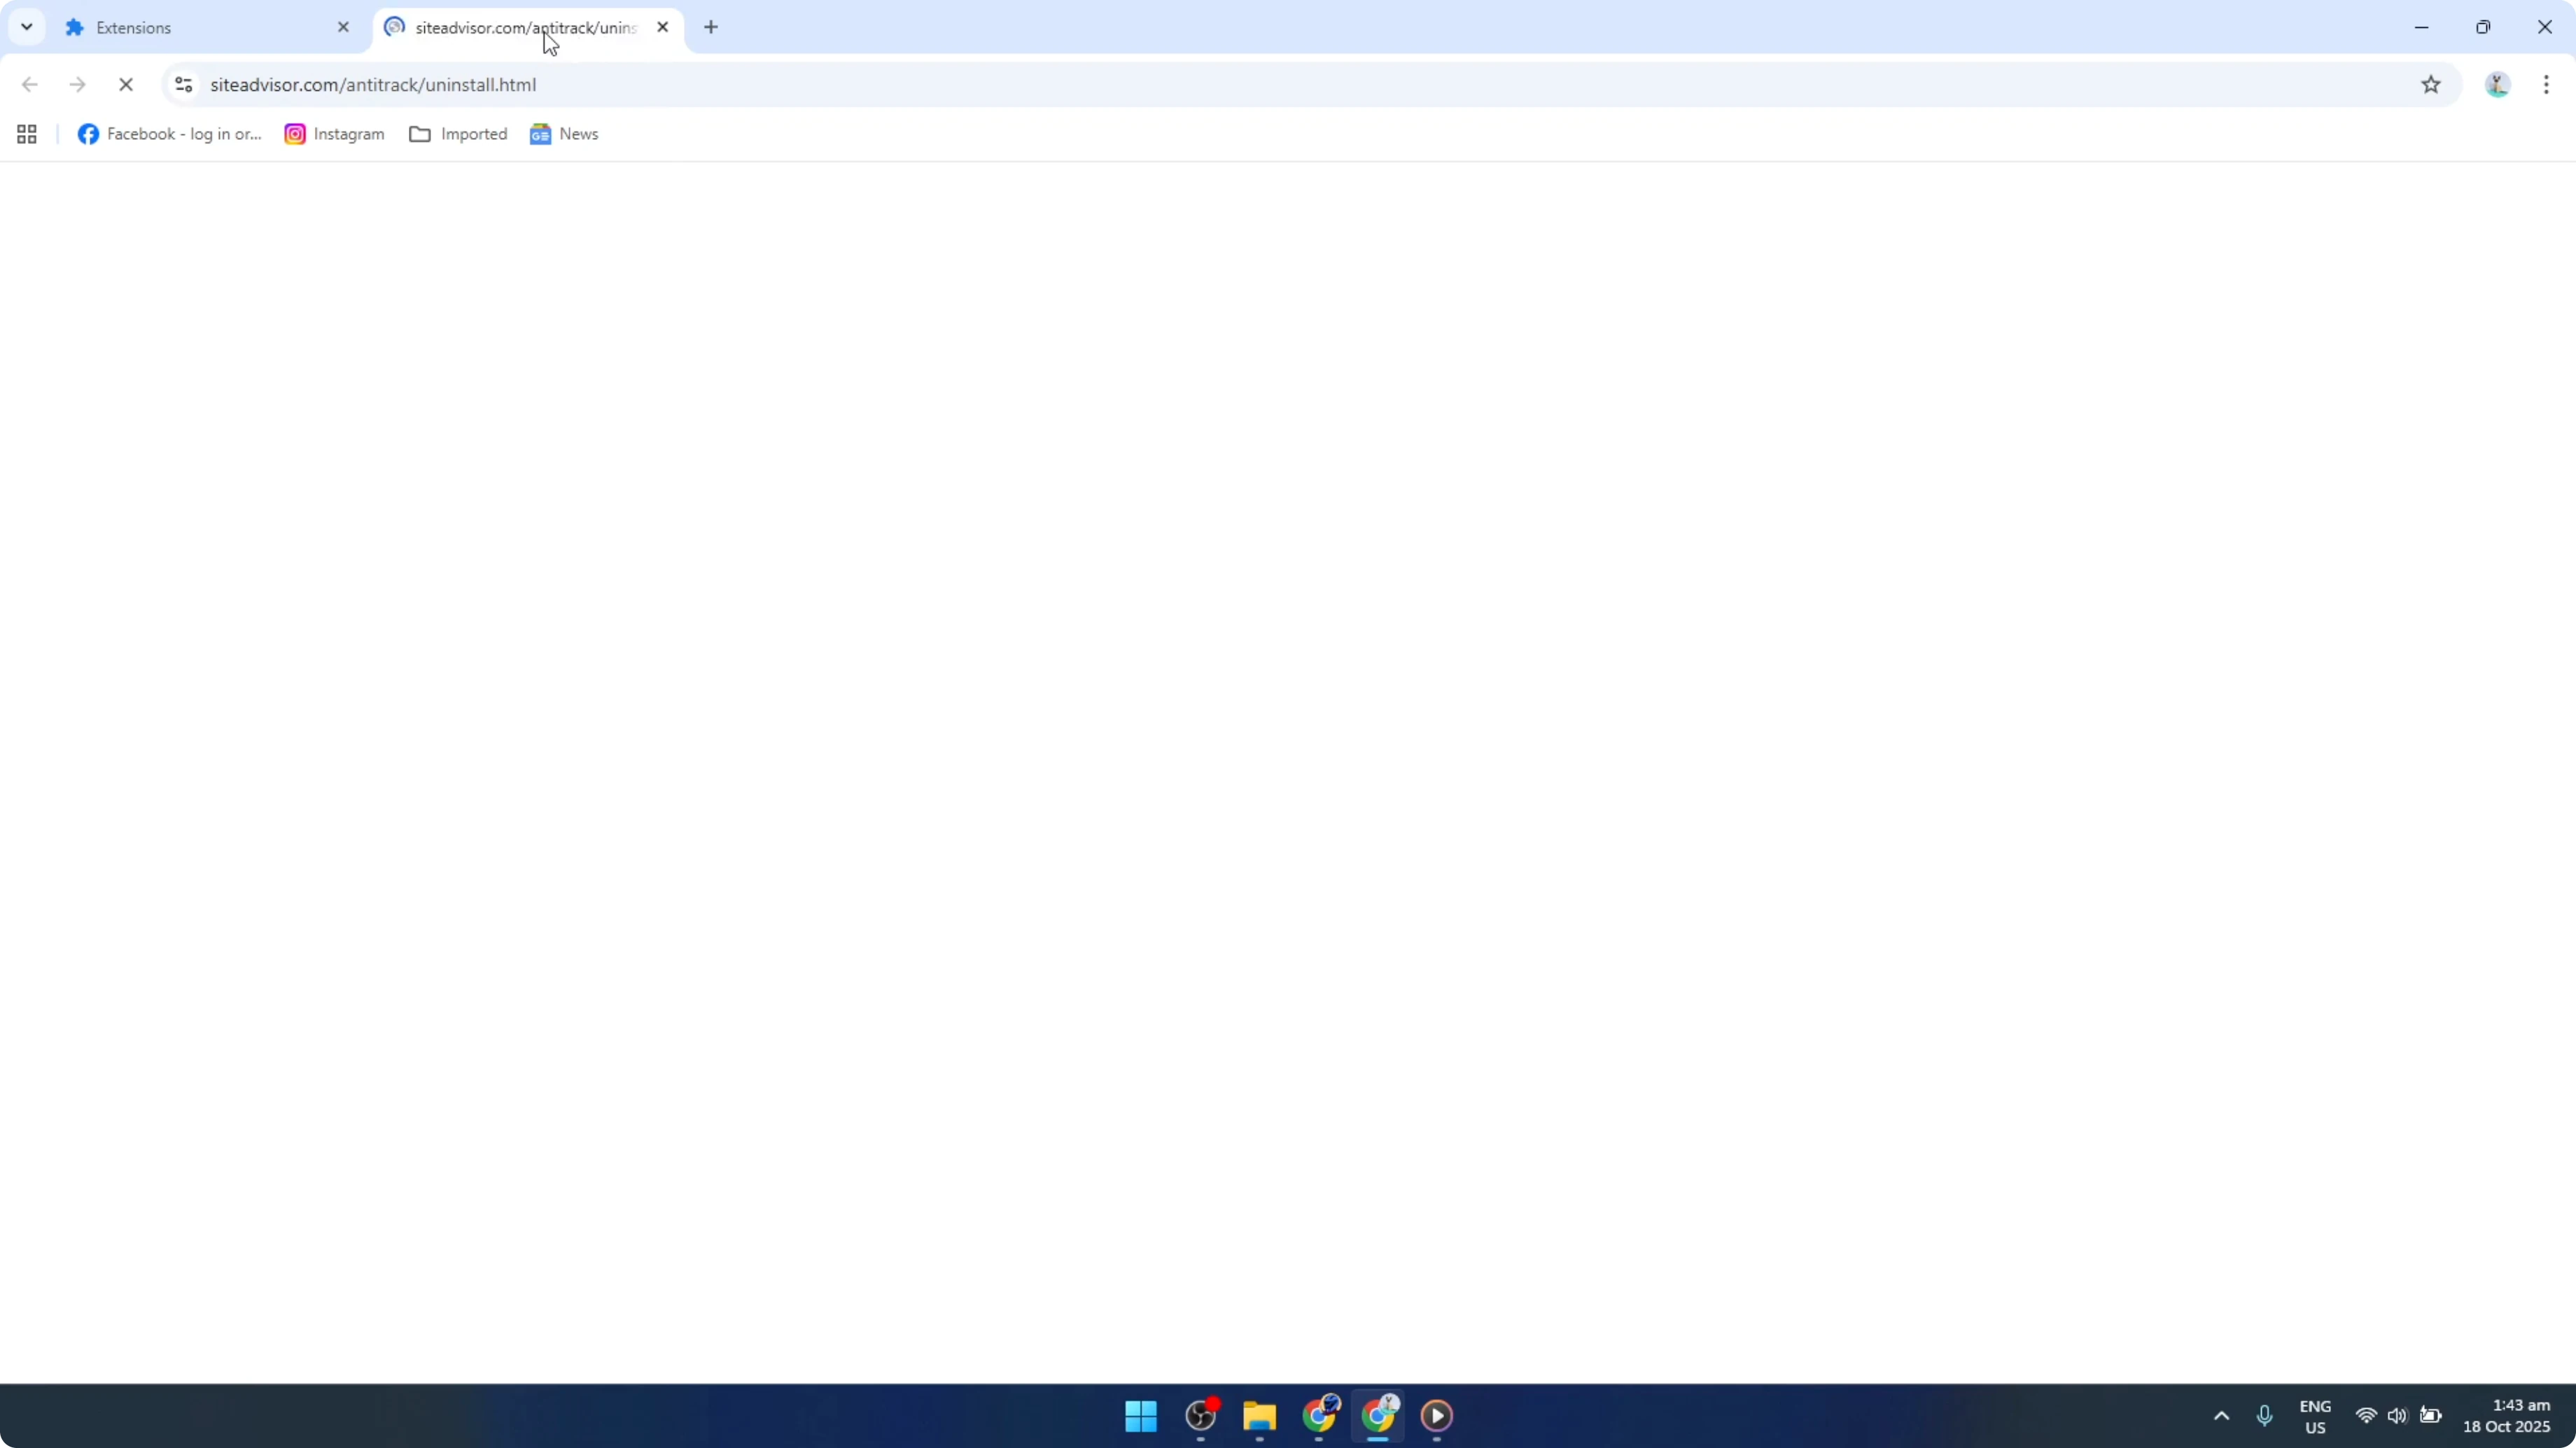Go back to previous page

click(30, 85)
